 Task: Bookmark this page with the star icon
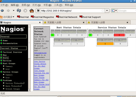click(x=103, y=11)
